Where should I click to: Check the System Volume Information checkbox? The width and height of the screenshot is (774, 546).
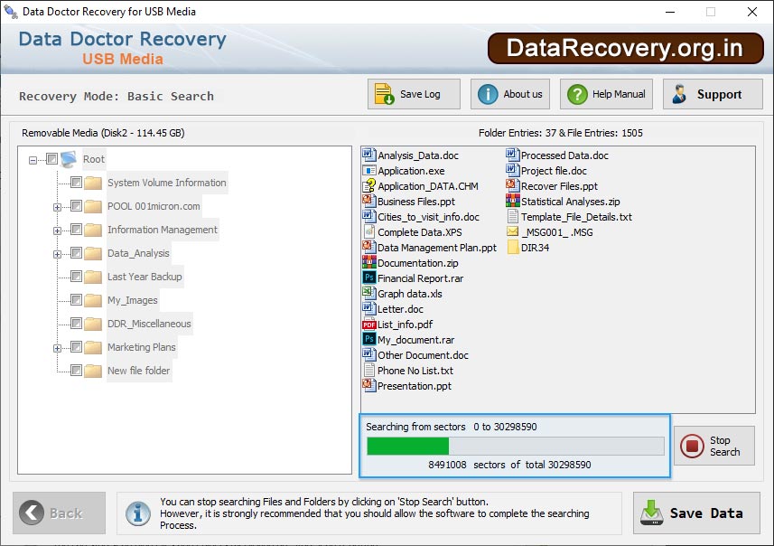coord(76,183)
